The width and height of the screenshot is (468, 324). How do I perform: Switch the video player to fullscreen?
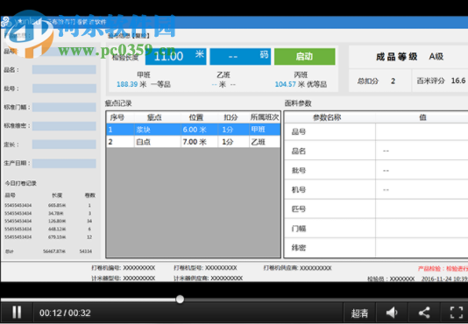click(457, 313)
